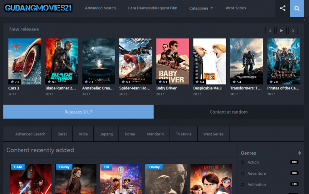The width and height of the screenshot is (309, 194).
Task: Open West Series in top navigation
Action: (x=235, y=8)
